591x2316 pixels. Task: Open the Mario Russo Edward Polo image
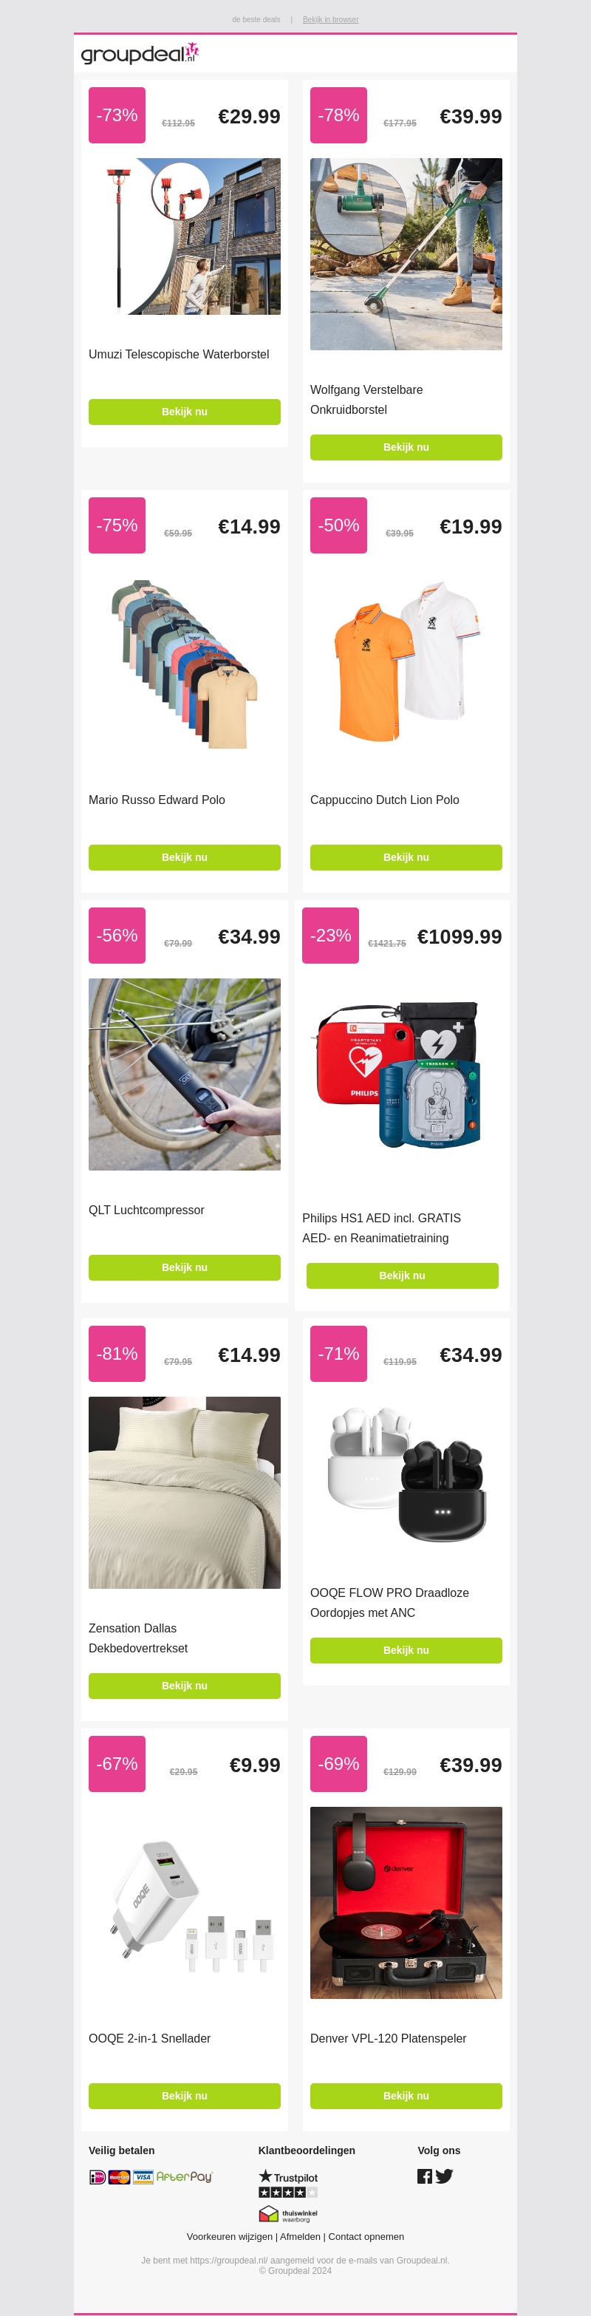tap(184, 664)
